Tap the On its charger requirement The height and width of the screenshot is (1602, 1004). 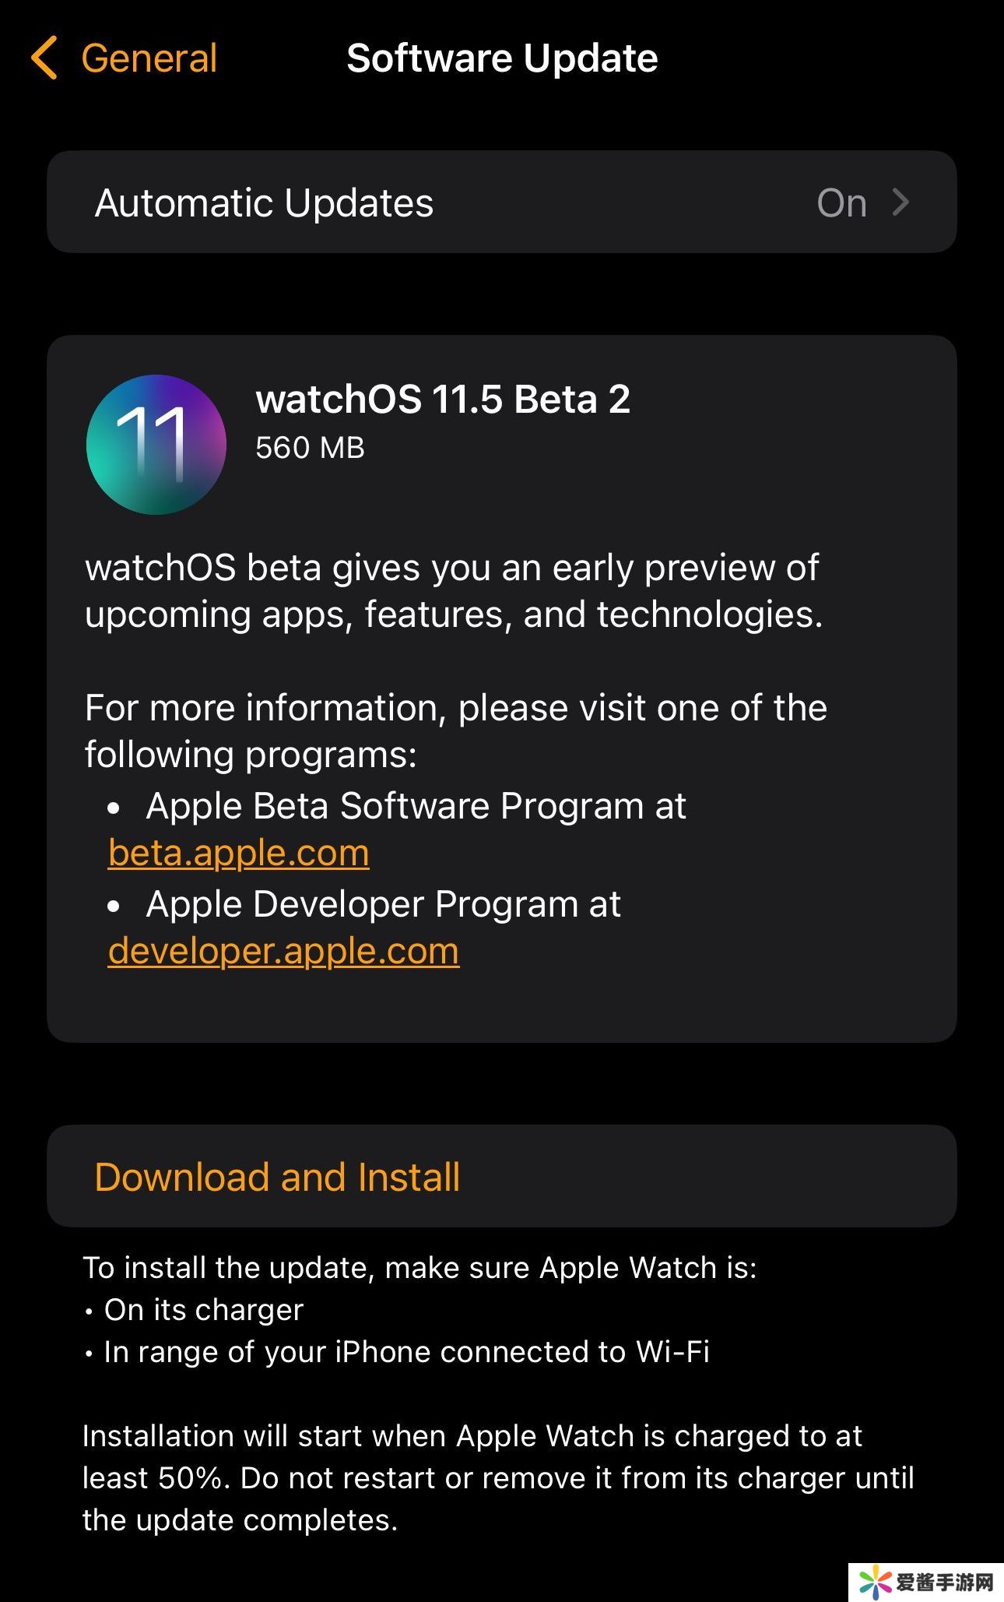coord(203,1310)
